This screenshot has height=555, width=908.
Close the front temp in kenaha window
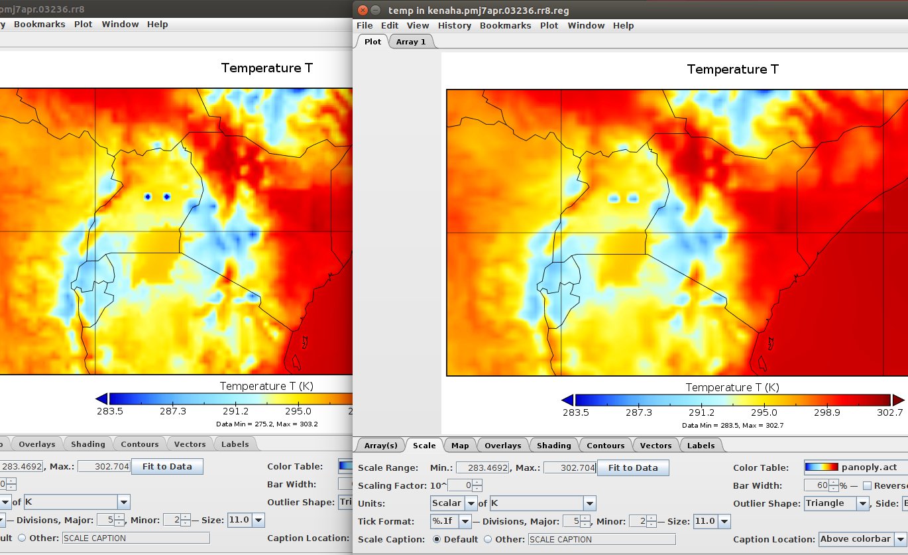(x=362, y=10)
